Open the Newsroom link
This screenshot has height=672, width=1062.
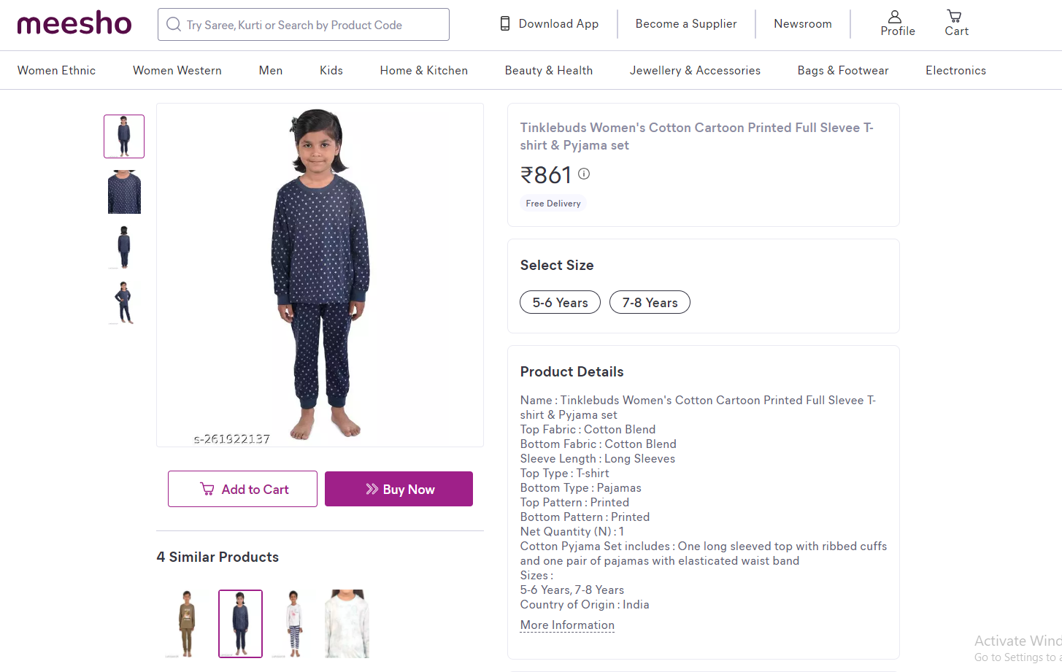click(x=803, y=24)
